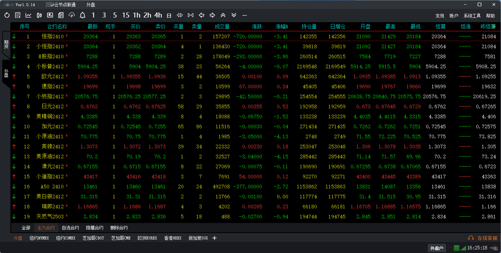Select the 美精铜2412 contract row
The width and height of the screenshot is (501, 253).
(256, 116)
